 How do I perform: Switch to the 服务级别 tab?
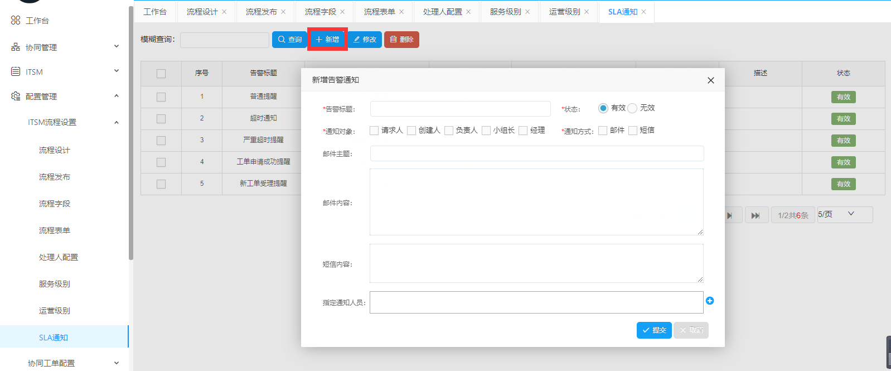tap(505, 12)
